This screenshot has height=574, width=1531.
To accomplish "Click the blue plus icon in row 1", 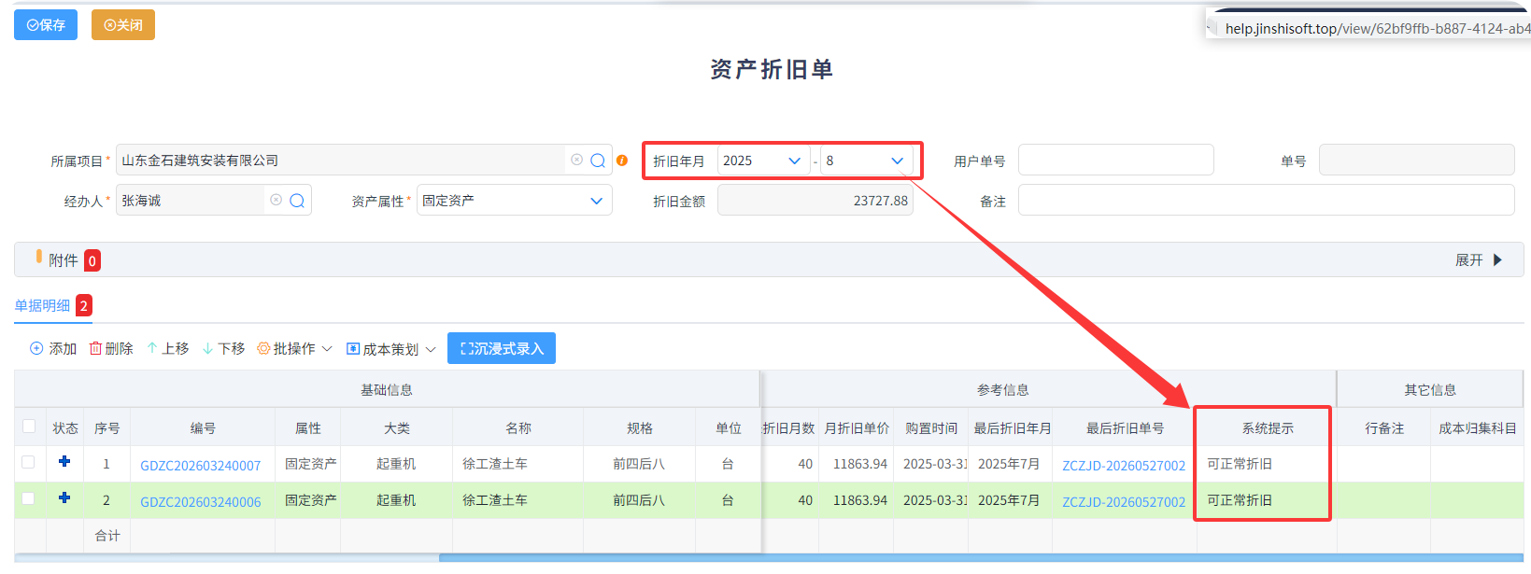I will (x=64, y=461).
